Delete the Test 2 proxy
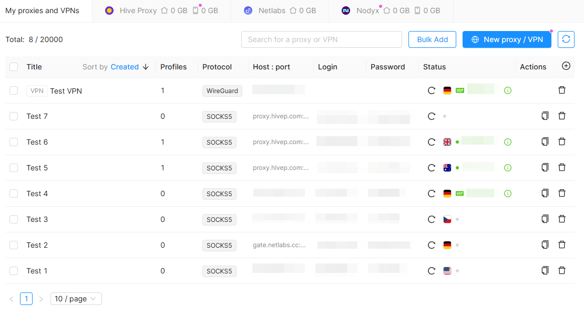 point(561,244)
